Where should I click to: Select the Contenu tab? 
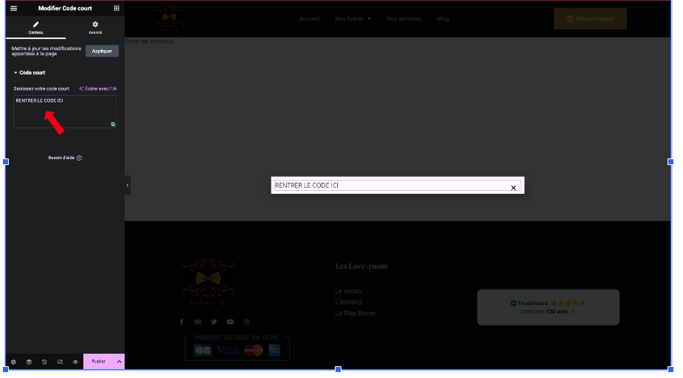point(35,28)
